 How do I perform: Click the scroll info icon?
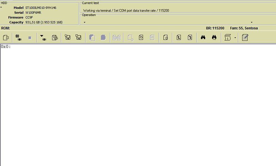(228, 37)
